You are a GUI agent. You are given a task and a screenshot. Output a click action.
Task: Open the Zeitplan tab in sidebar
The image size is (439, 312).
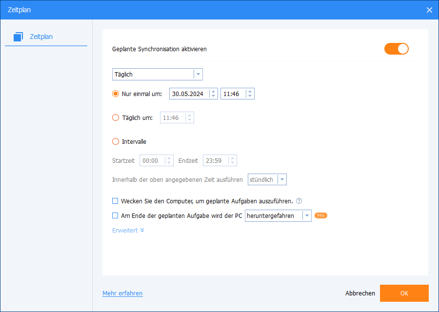pyautogui.click(x=46, y=37)
